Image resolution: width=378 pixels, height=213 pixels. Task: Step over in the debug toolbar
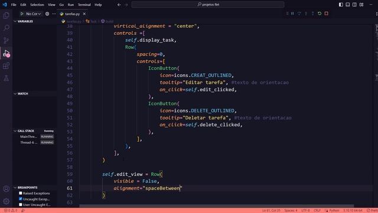tap(299, 14)
